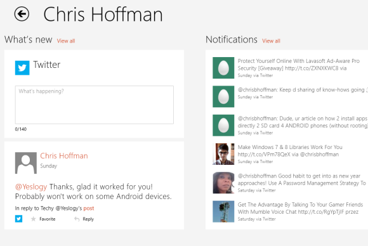Click the 0/140 character counter
This screenshot has width=368, height=246.
coord(21,129)
